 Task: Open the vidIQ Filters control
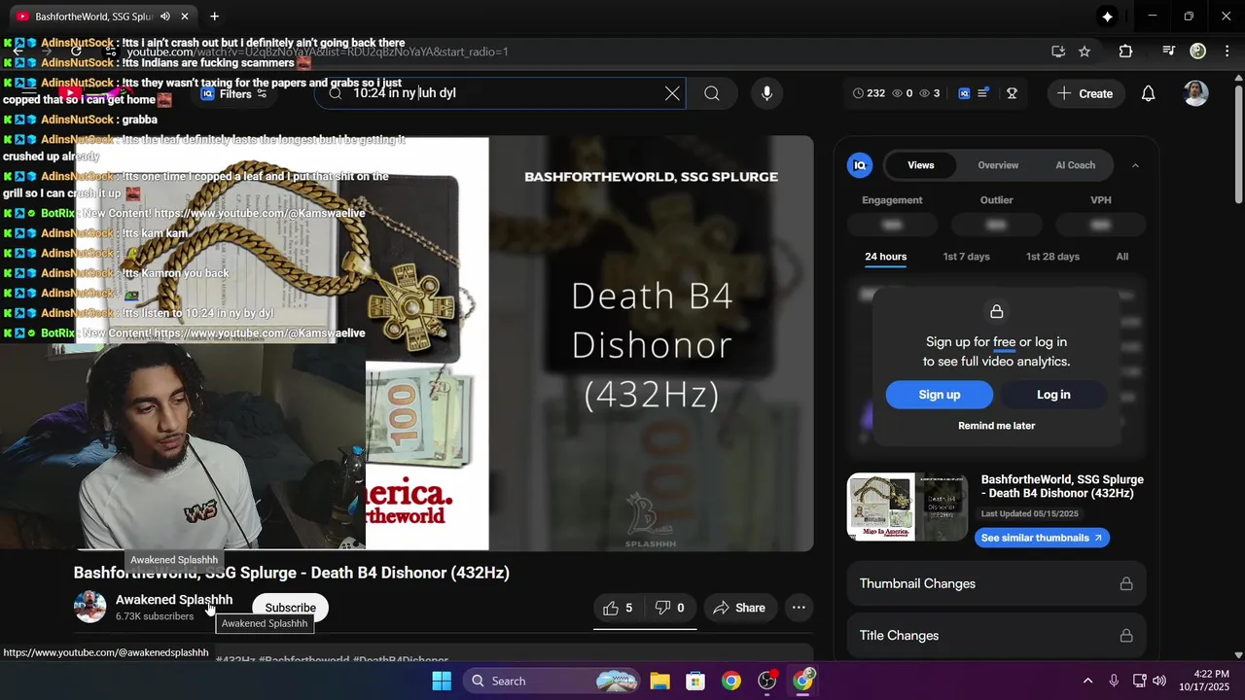coord(233,94)
